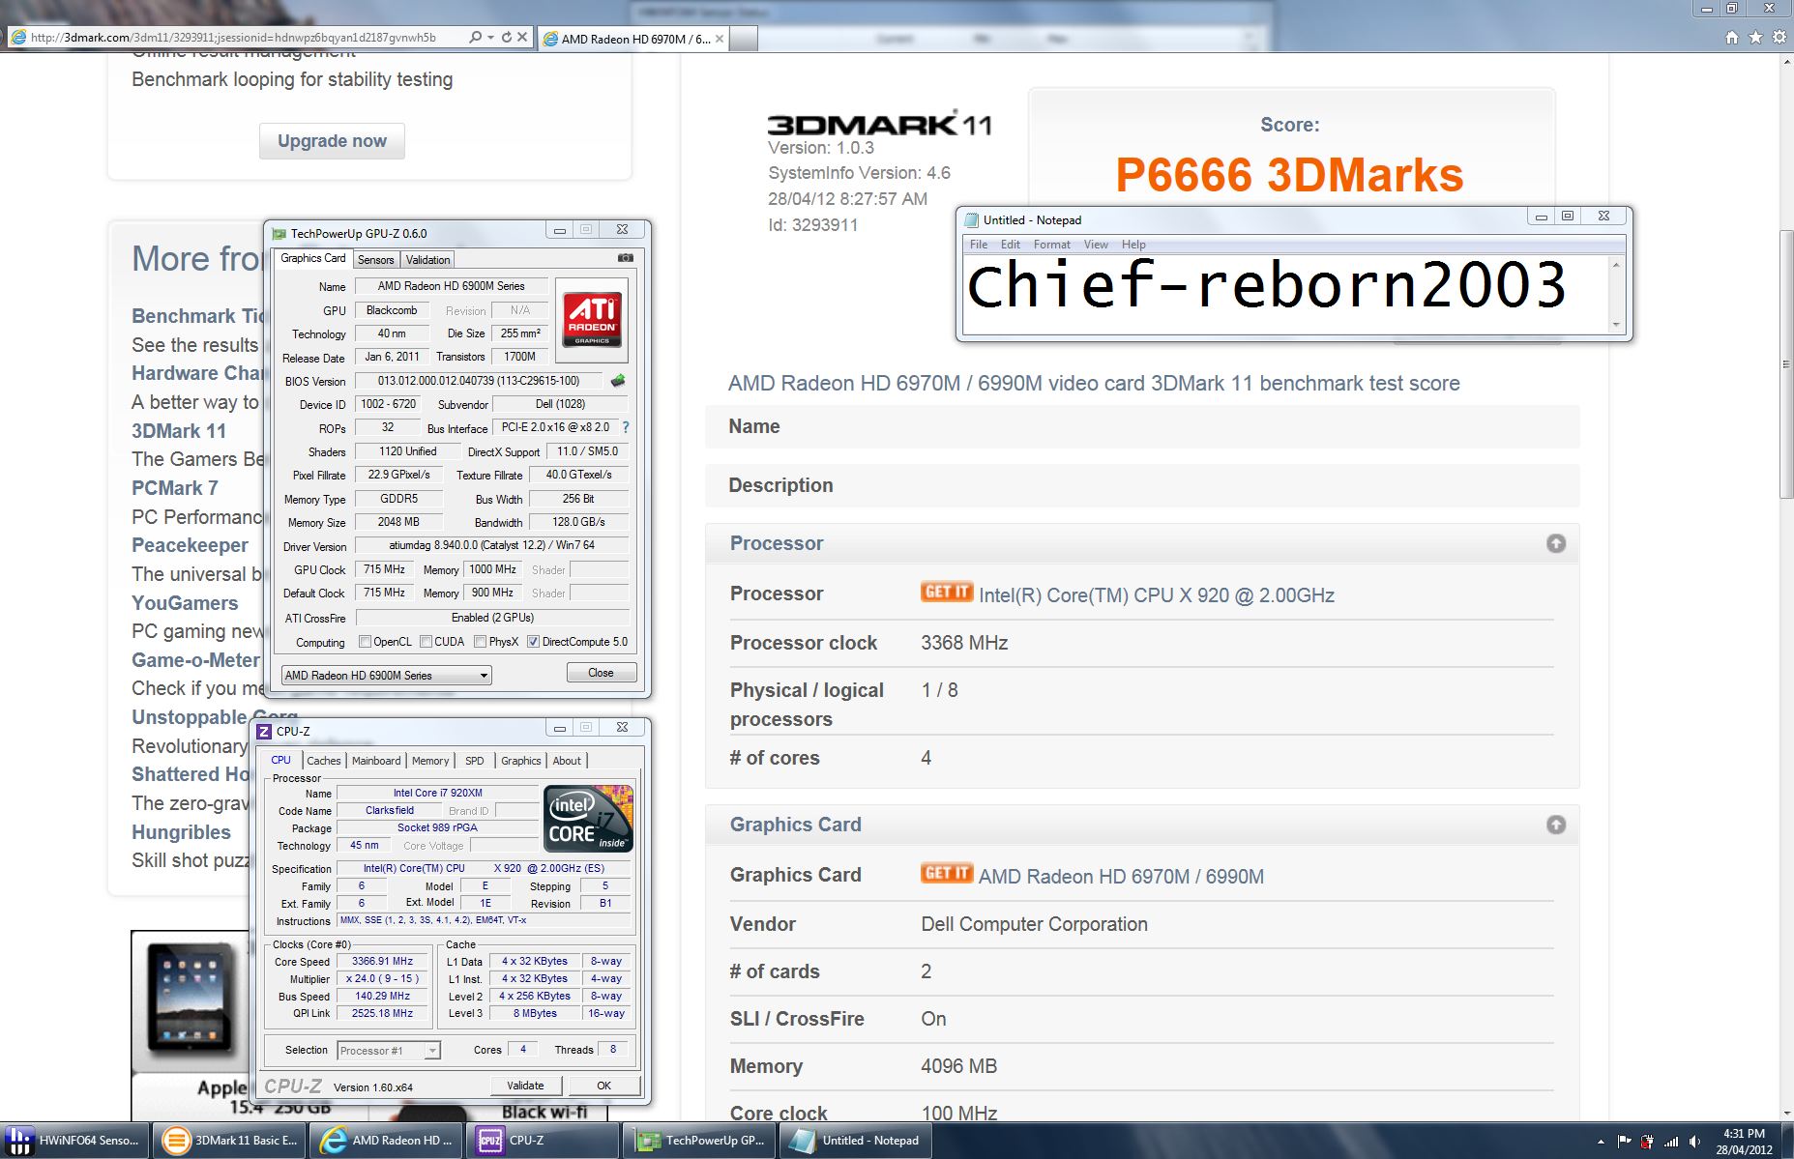Viewport: 1794px width, 1159px height.
Task: Switch to the Validation tab in GPU-Z
Action: click(427, 259)
